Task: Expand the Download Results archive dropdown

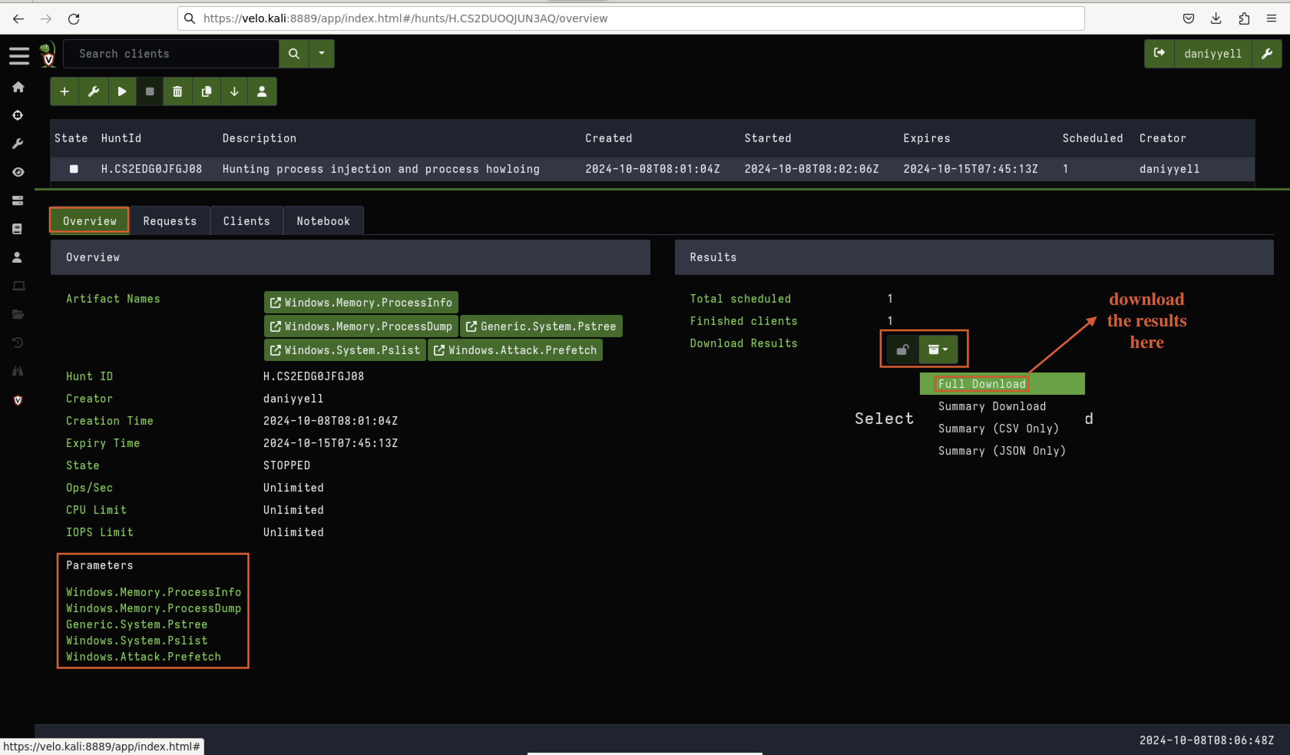Action: (x=938, y=349)
